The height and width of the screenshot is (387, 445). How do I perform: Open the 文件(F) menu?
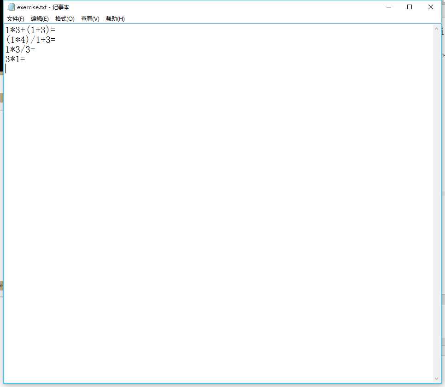click(15, 19)
